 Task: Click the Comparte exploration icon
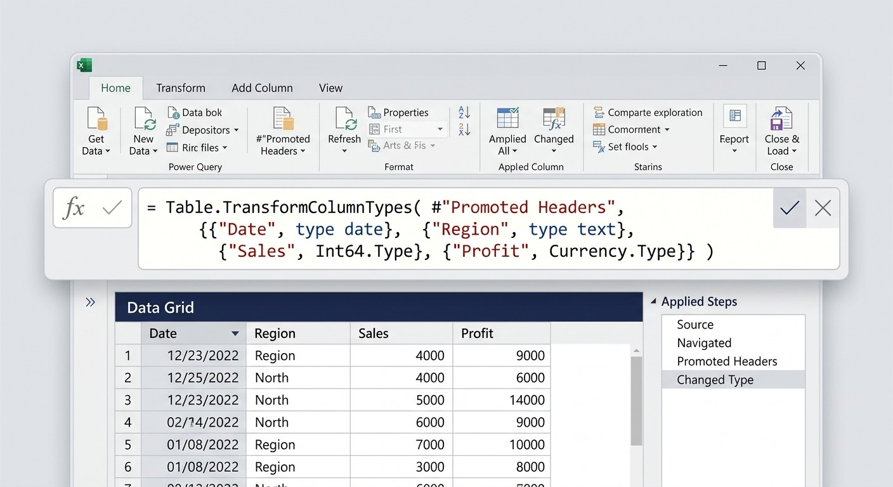[x=599, y=112]
